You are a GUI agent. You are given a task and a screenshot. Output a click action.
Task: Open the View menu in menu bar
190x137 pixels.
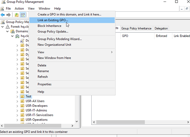click(31, 8)
